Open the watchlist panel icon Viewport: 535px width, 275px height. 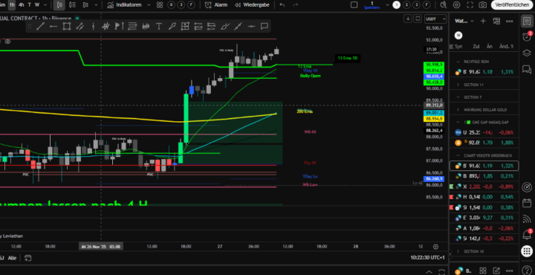(x=527, y=21)
